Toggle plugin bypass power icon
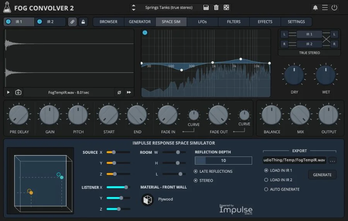The image size is (348, 221). (x=334, y=8)
